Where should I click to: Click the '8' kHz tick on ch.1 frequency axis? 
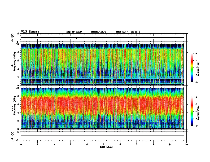[x=19, y=52]
